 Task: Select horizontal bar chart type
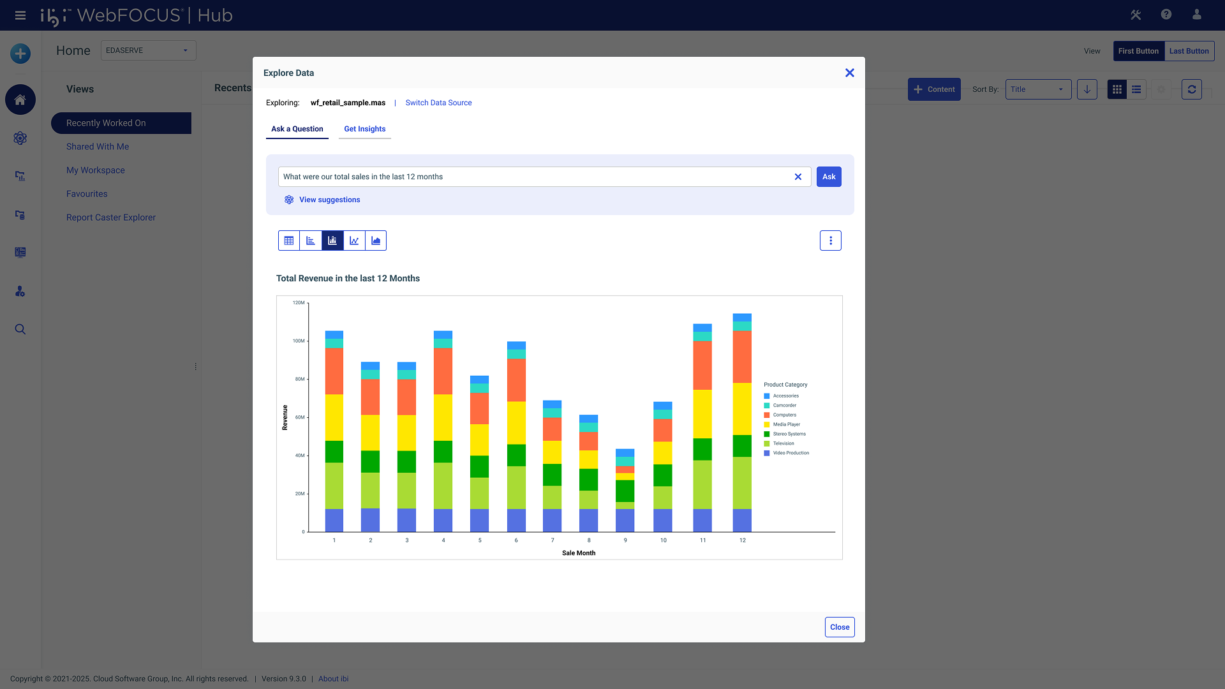pos(311,241)
